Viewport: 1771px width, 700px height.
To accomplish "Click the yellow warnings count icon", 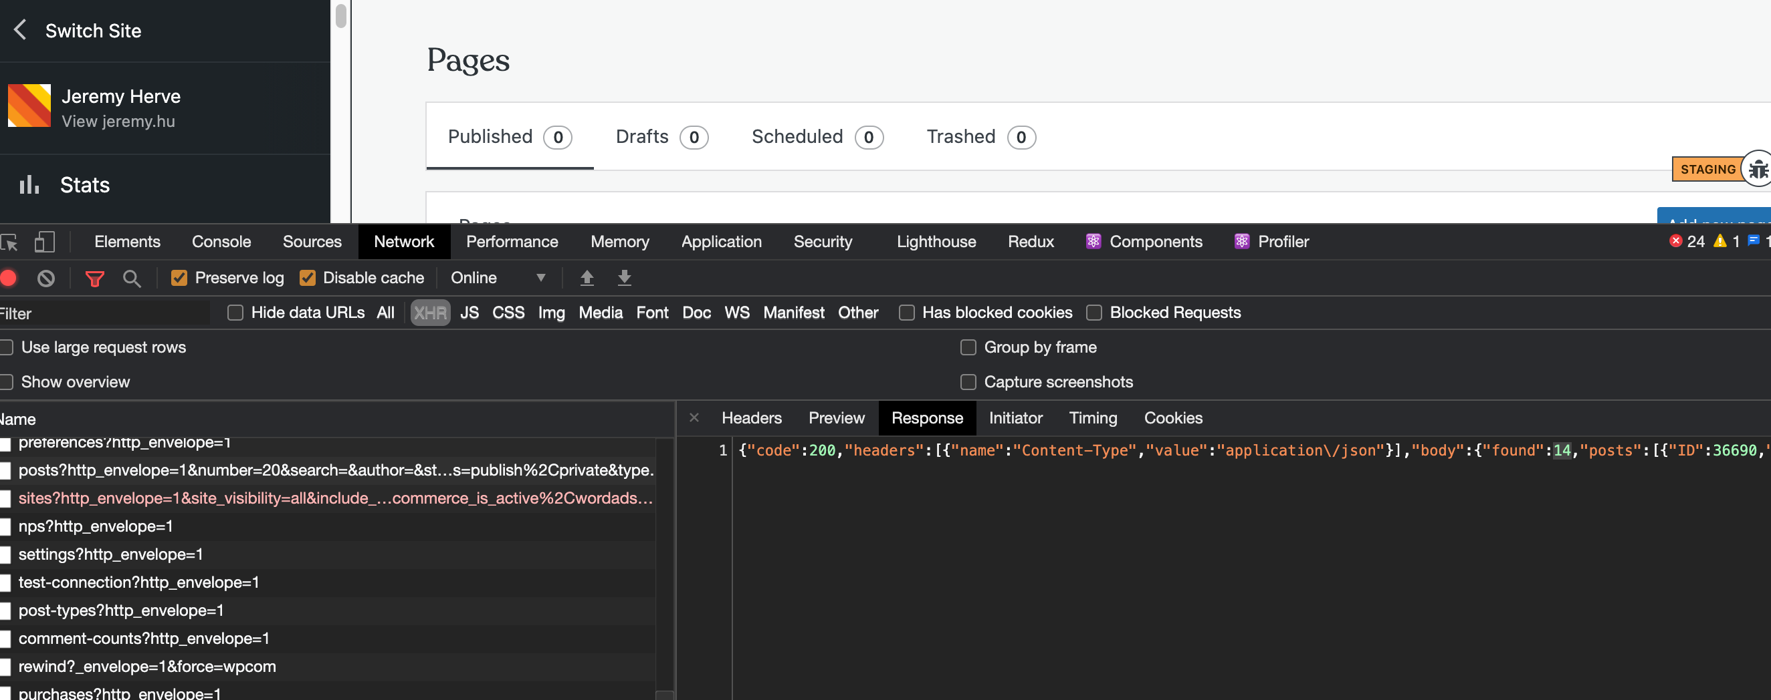I will pyautogui.click(x=1720, y=241).
